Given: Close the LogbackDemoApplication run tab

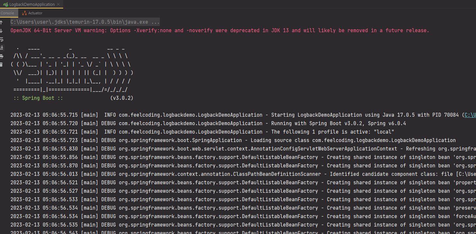Looking at the screenshot, I should 59,5.
